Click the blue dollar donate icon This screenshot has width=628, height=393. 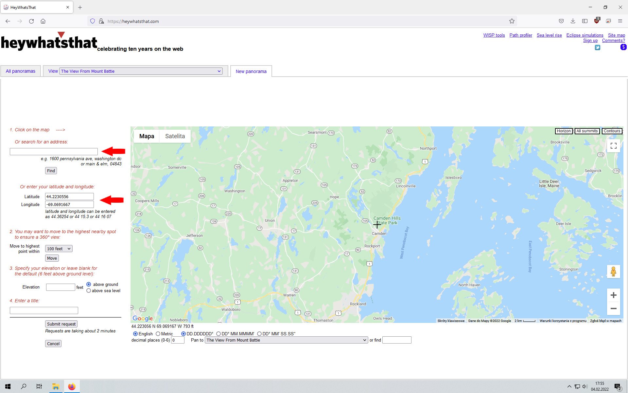pyautogui.click(x=623, y=47)
